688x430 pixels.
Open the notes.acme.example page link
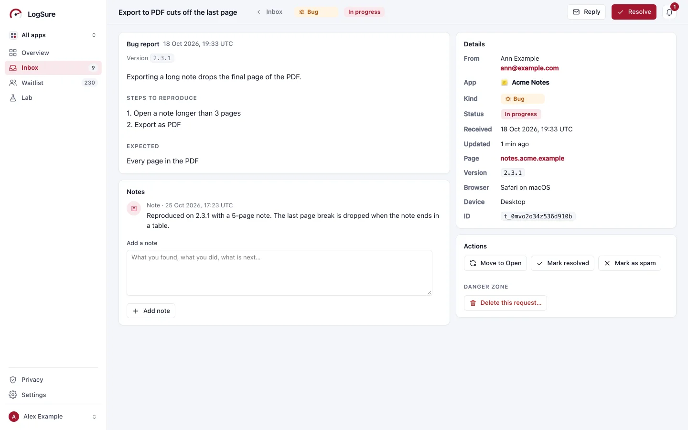[x=532, y=159]
